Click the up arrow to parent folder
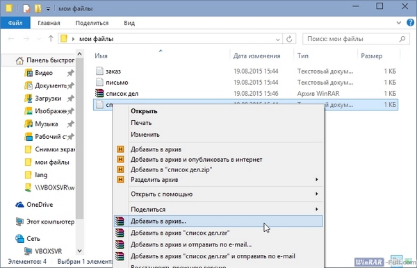The width and height of the screenshot is (417, 268). [x=51, y=39]
